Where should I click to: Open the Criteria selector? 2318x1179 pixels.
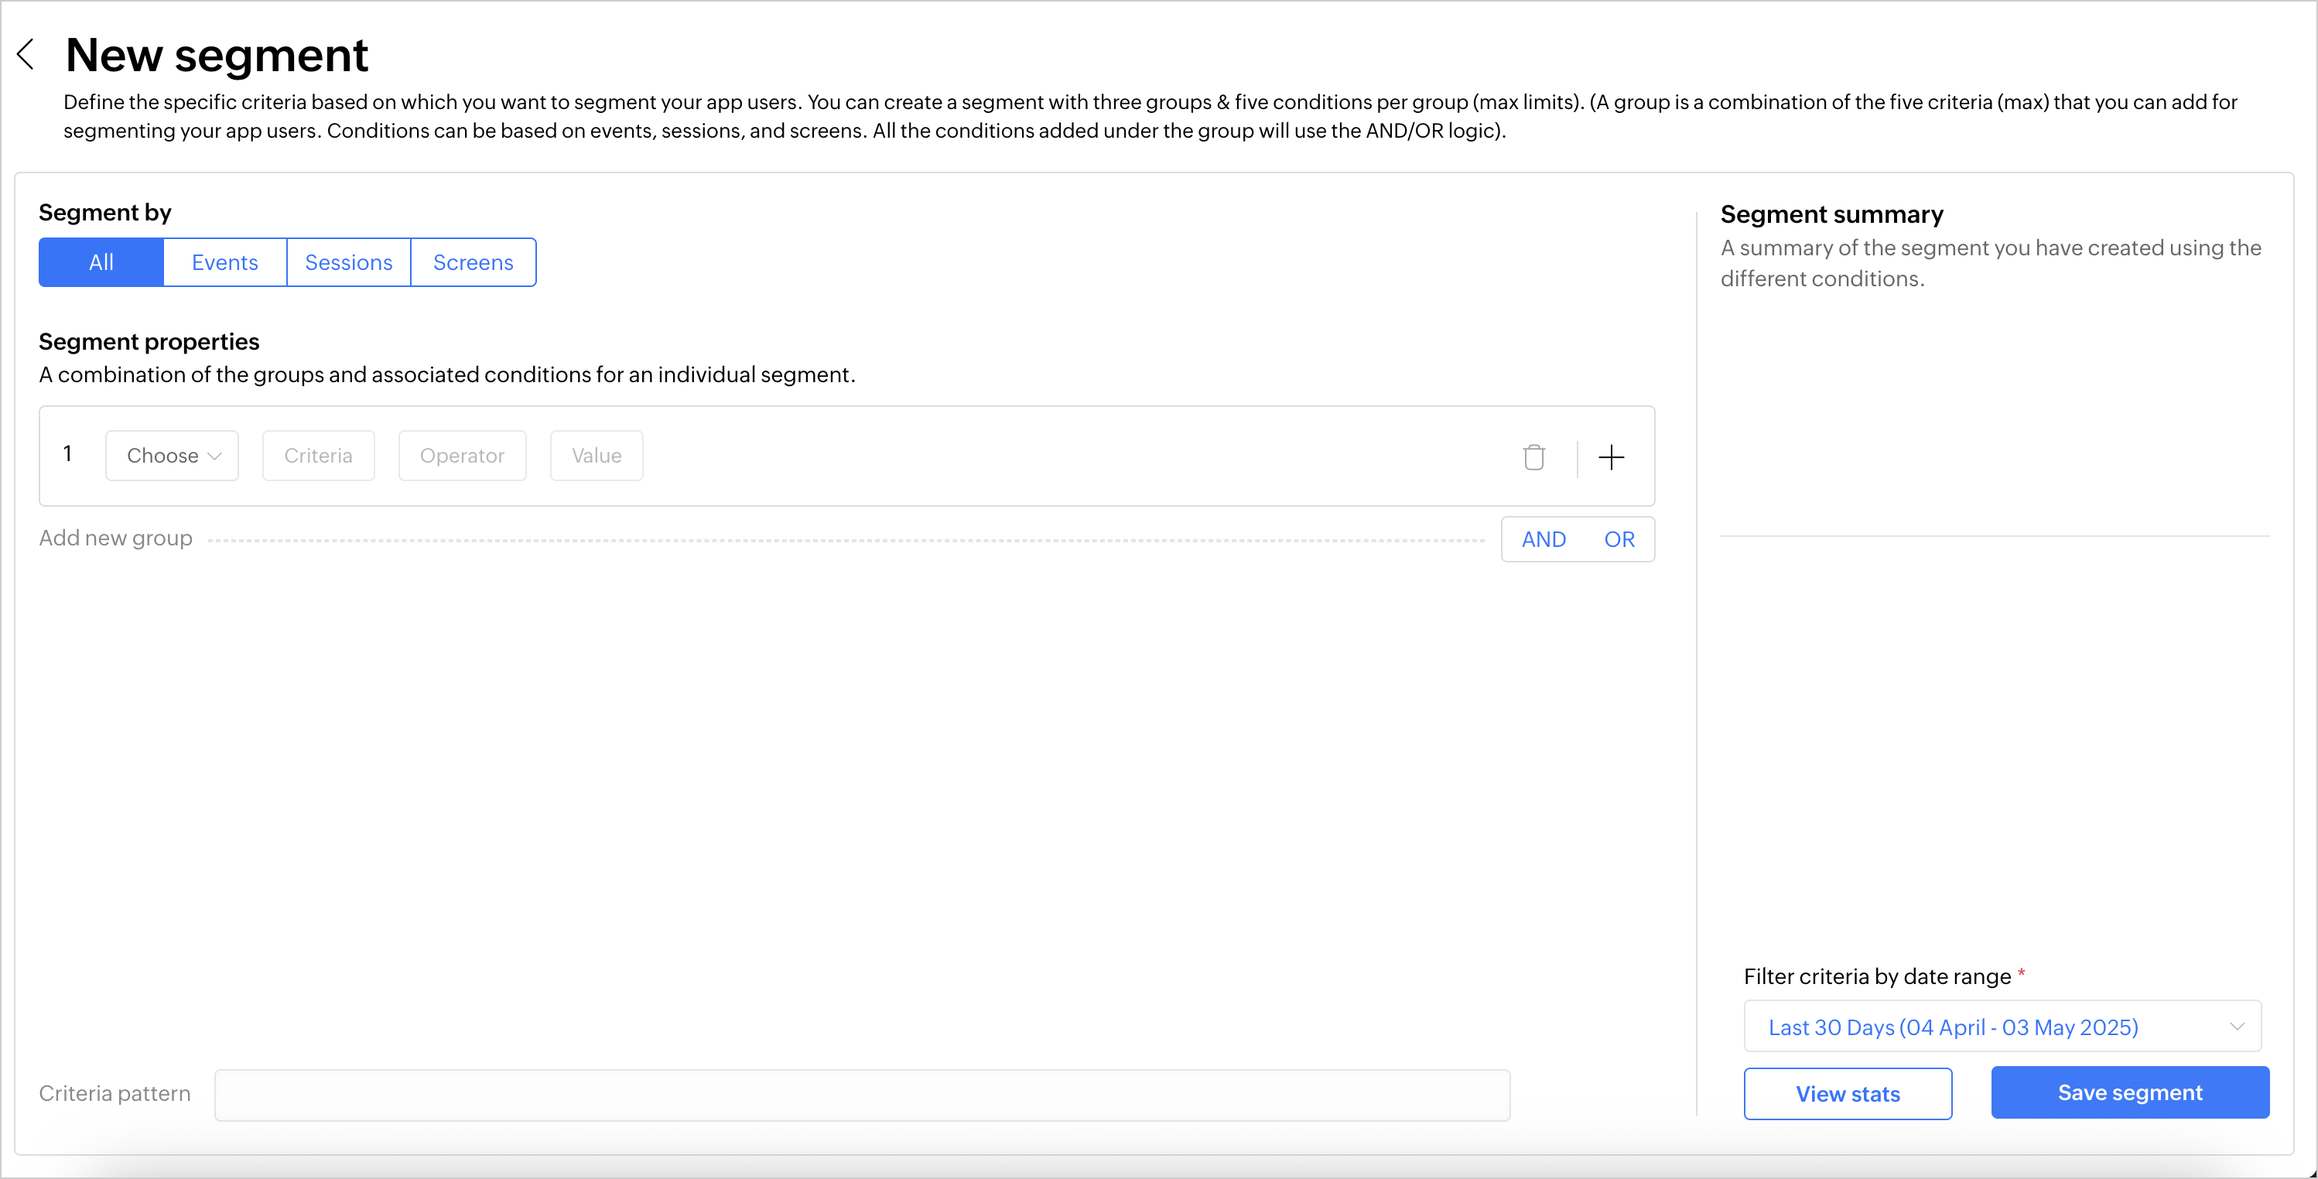pyautogui.click(x=319, y=456)
